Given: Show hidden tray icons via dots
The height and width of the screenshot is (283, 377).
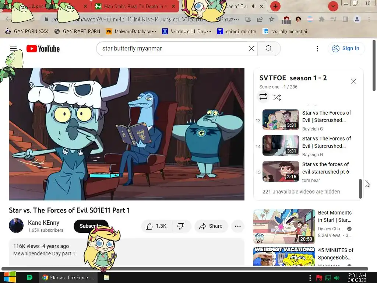Looking at the screenshot, I should point(310,278).
